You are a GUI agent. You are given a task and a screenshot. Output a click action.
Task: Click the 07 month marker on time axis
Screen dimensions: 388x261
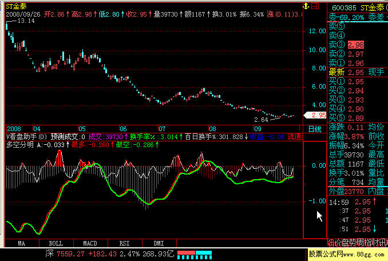pyautogui.click(x=162, y=129)
